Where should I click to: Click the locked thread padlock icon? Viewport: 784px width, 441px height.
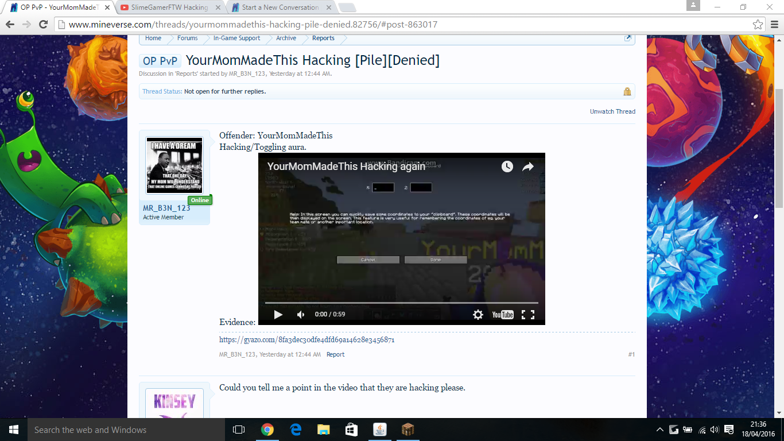click(x=627, y=91)
